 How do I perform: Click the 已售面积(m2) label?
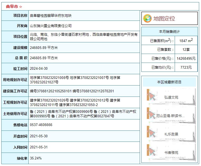coord(162,41)
